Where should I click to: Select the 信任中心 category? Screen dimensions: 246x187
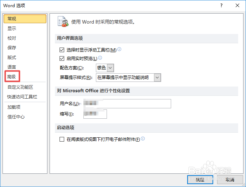pos(16,117)
